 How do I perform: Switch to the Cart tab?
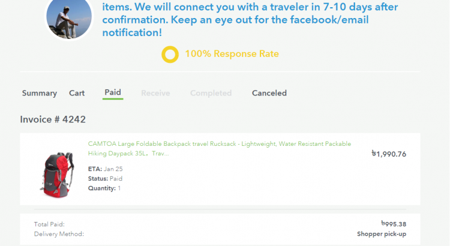pos(77,93)
